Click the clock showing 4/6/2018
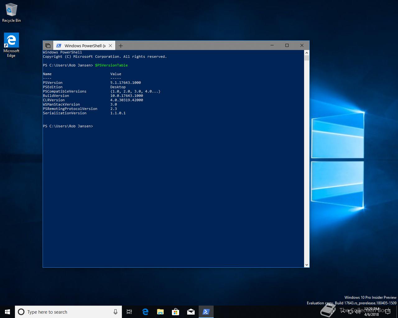Screen dimensions: 398x318 (x=372, y=312)
